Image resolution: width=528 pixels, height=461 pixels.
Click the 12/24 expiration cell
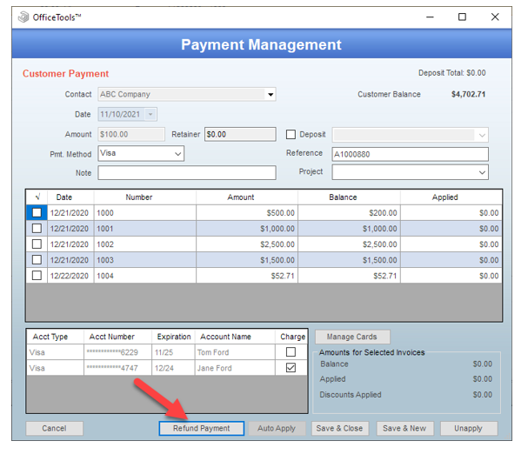[173, 368]
